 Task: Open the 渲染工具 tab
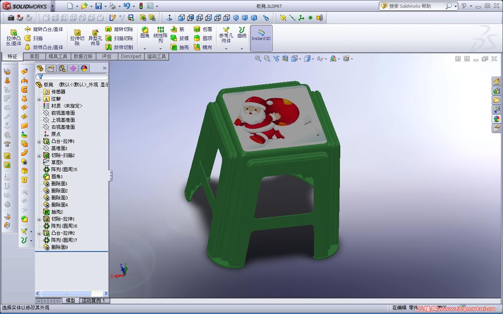[x=156, y=57]
